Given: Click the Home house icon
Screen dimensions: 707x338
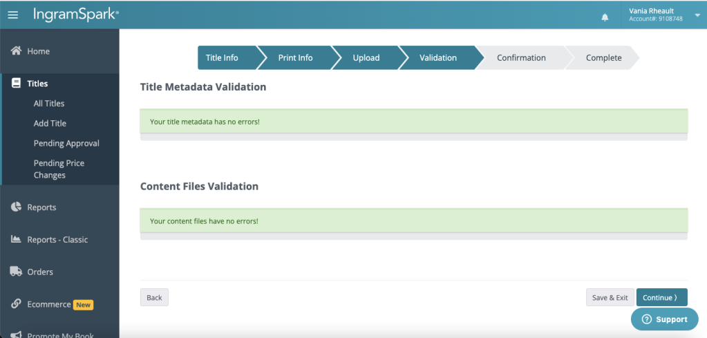Looking at the screenshot, I should click(16, 51).
